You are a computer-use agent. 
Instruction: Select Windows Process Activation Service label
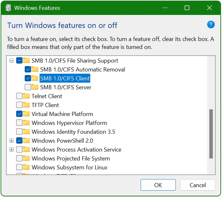click(x=76, y=150)
